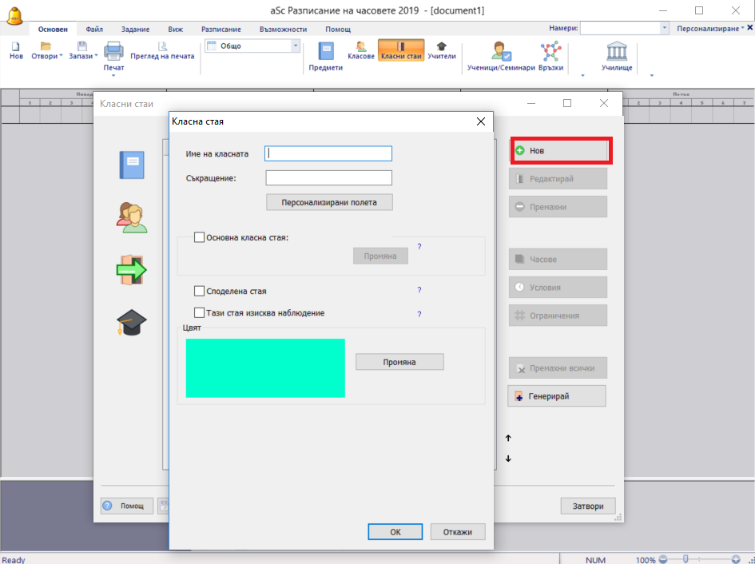This screenshot has height=564, width=755.
Task: Focus the Съкращение text field
Action: click(328, 178)
